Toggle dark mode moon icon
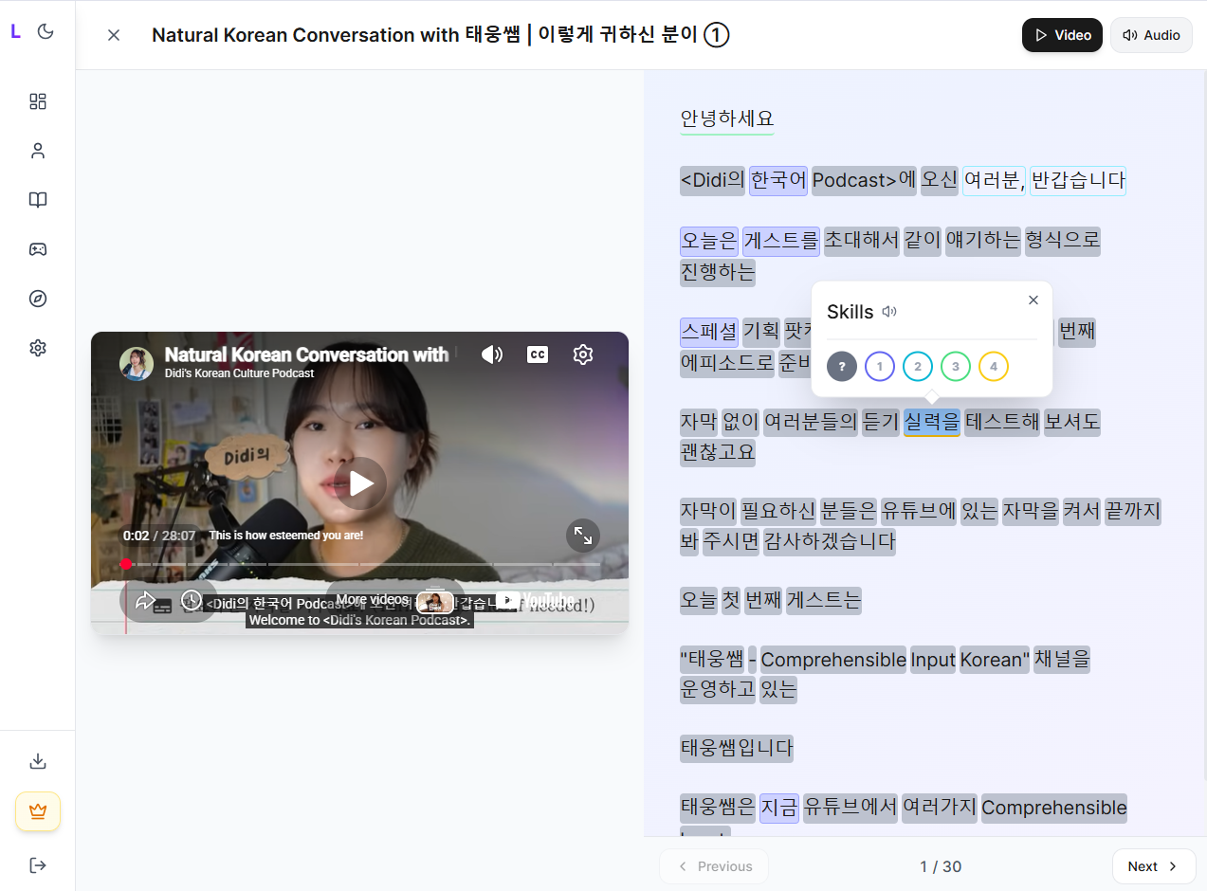The height and width of the screenshot is (891, 1207). pos(46,31)
